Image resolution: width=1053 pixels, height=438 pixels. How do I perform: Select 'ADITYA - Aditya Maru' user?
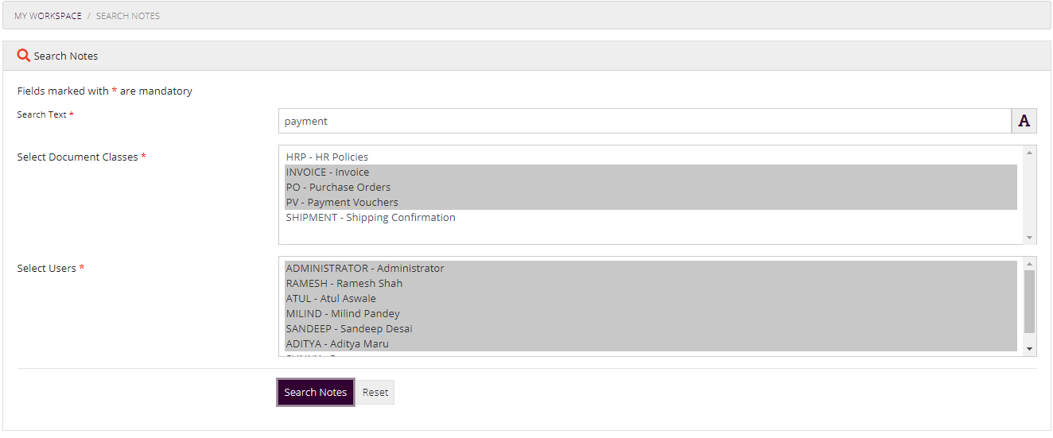coord(651,343)
